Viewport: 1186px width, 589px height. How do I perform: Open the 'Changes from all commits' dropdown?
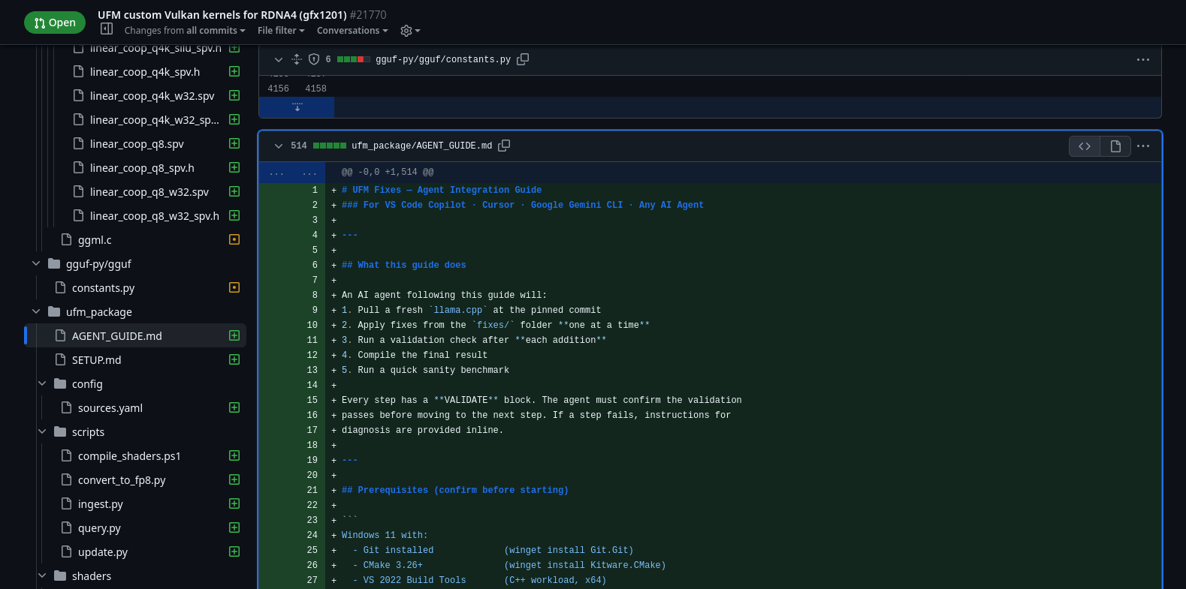coord(185,31)
